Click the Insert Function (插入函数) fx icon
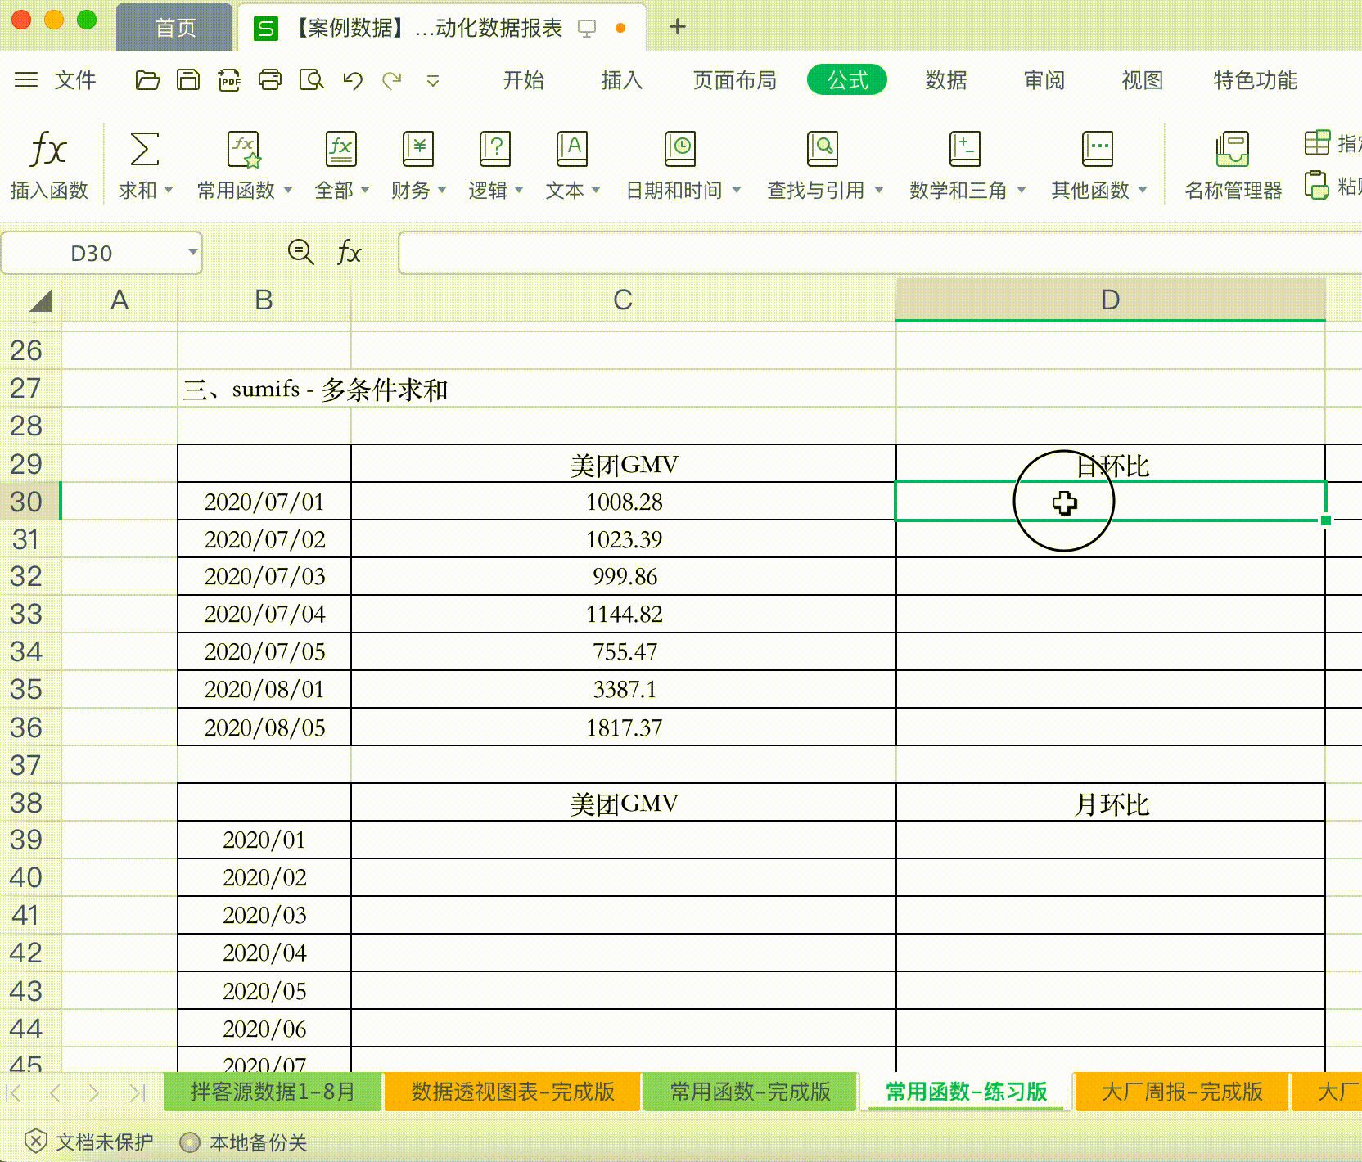This screenshot has width=1362, height=1162. point(48,150)
